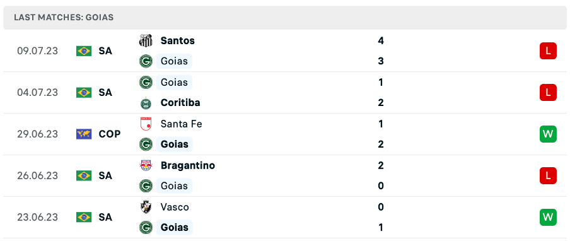This screenshot has width=570, height=241.
Task: Click the Bragantino Red Bull crest icon
Action: [x=146, y=166]
